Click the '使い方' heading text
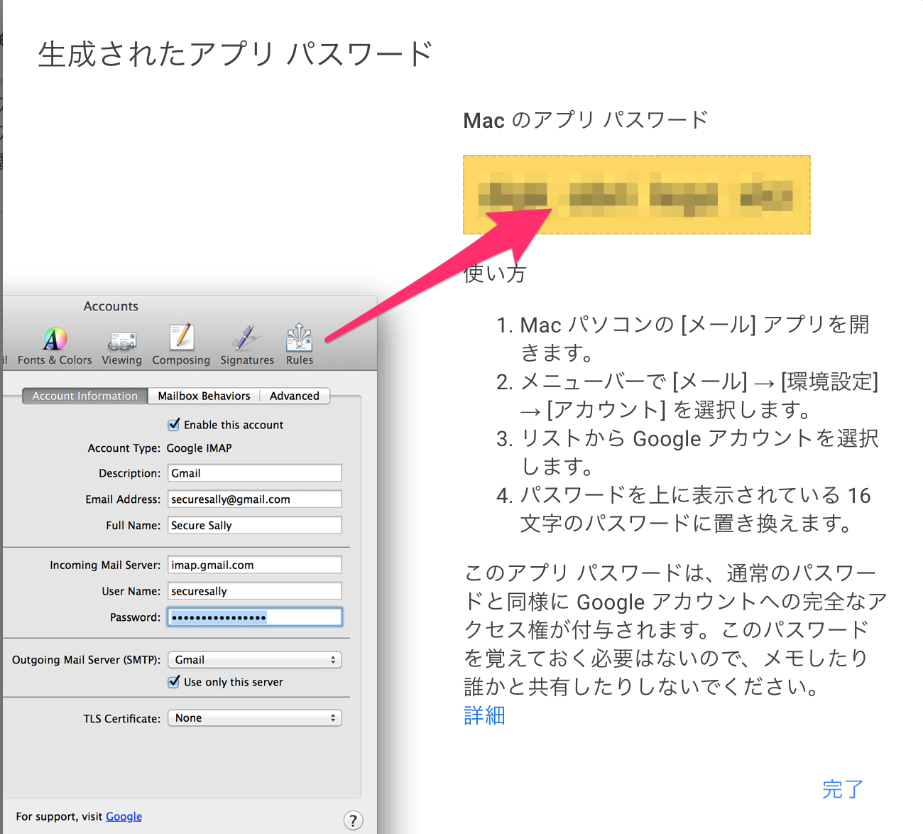The width and height of the screenshot is (923, 834). pos(495,274)
